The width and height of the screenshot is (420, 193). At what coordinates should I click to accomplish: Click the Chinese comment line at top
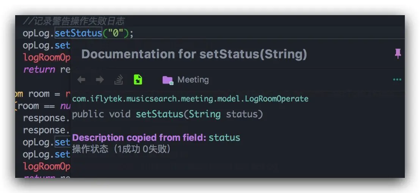coord(73,21)
